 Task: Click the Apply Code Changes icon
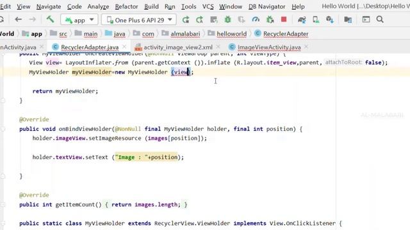point(213,20)
